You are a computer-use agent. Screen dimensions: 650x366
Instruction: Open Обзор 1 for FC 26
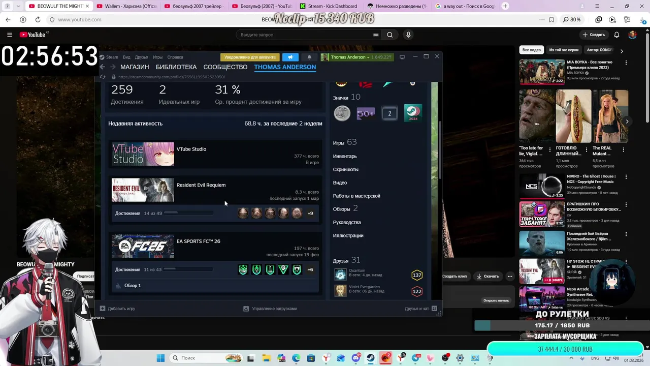pyautogui.click(x=133, y=286)
